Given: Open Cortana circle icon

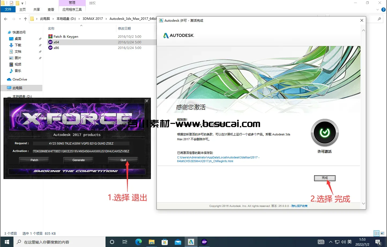Looking at the screenshot, I should click(112, 242).
